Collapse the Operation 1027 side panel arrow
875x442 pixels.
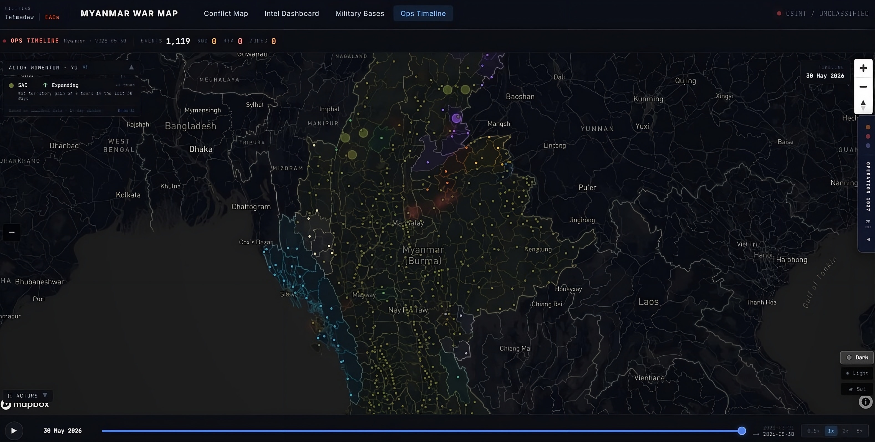[x=868, y=240]
